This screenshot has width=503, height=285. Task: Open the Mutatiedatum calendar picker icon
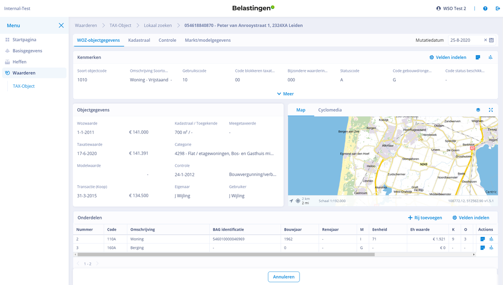click(491, 40)
